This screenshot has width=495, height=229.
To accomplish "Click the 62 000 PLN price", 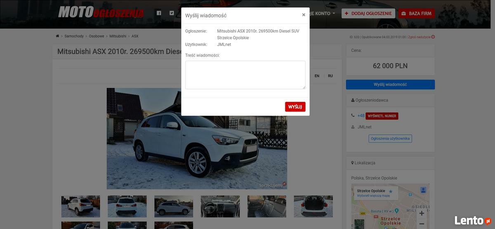I will 390,66.
